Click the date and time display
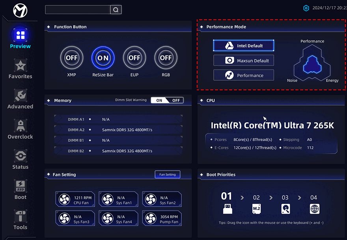 [330, 8]
